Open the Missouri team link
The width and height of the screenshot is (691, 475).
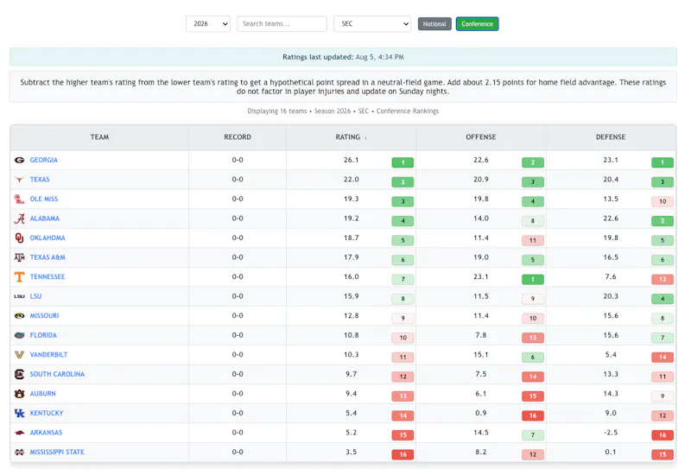point(44,316)
